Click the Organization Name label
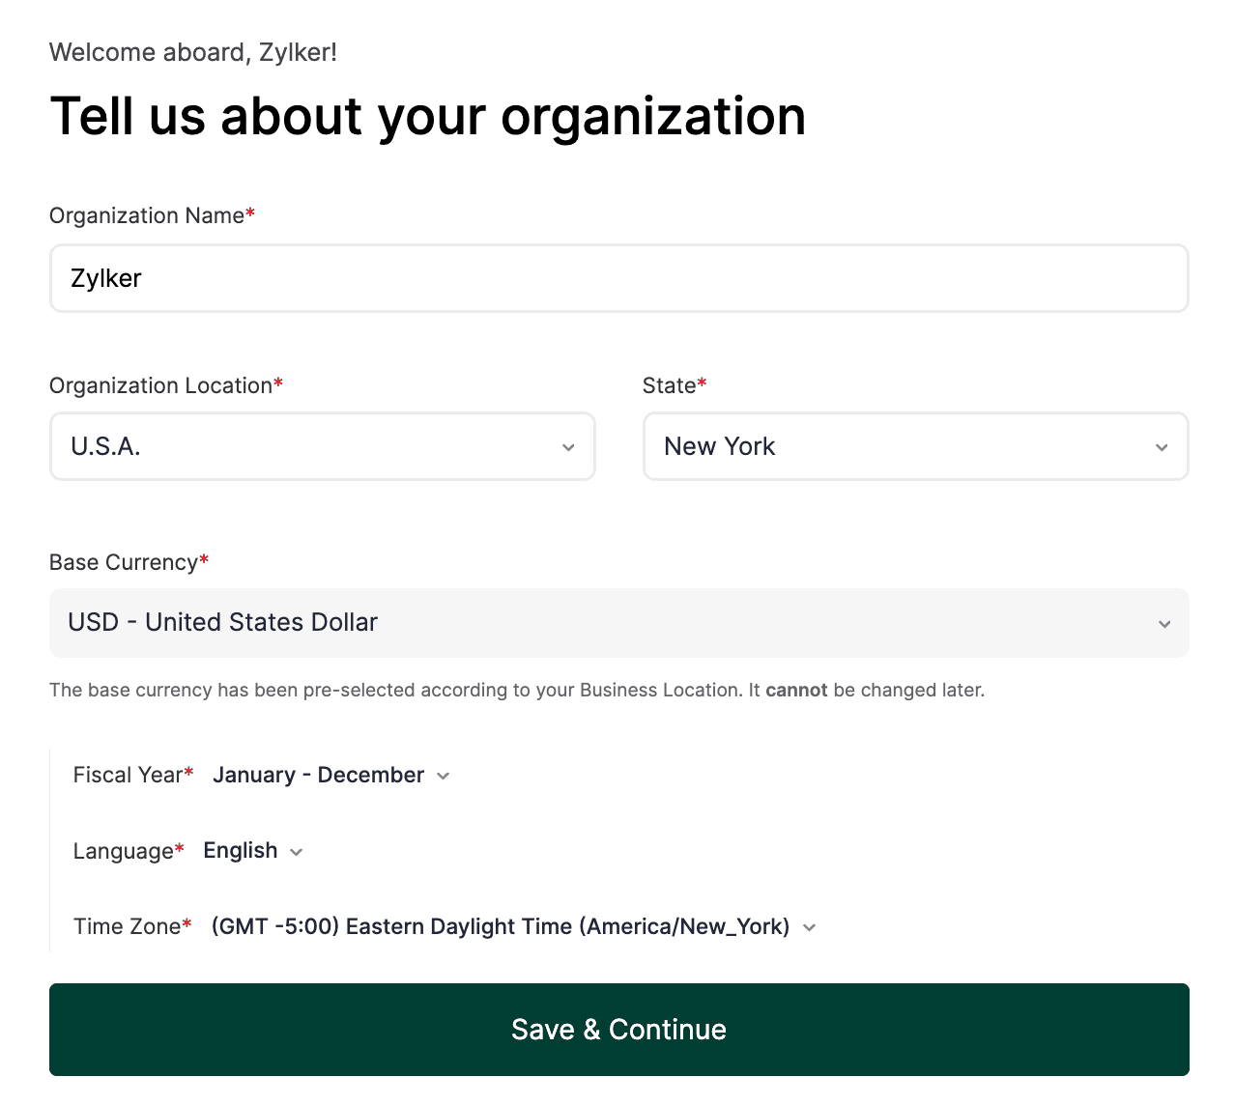 click(152, 215)
